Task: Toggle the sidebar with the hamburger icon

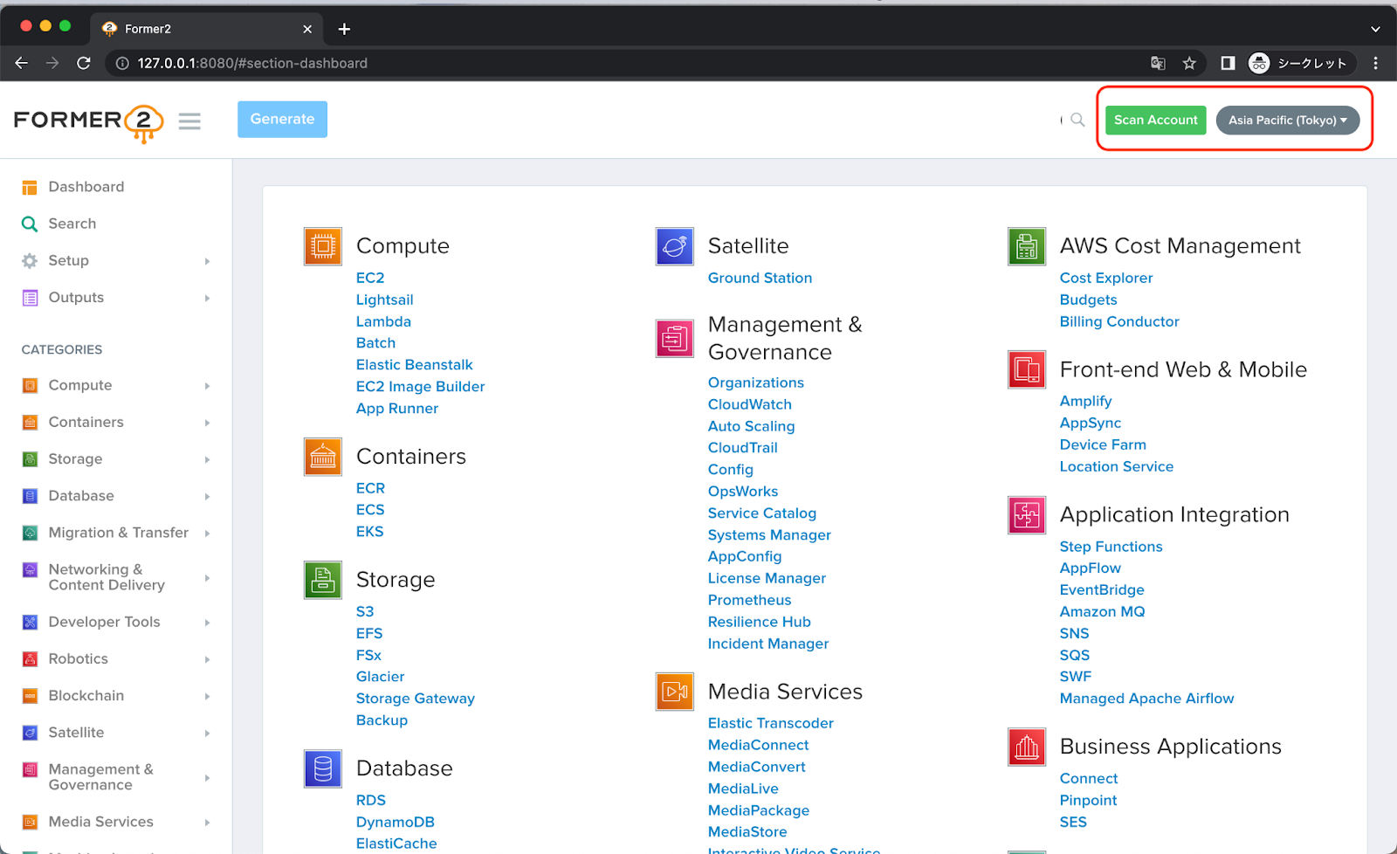Action: tap(189, 121)
